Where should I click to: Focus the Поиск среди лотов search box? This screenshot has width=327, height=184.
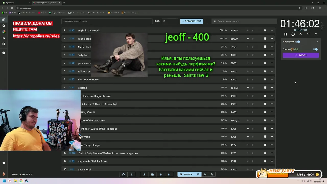tap(244, 21)
